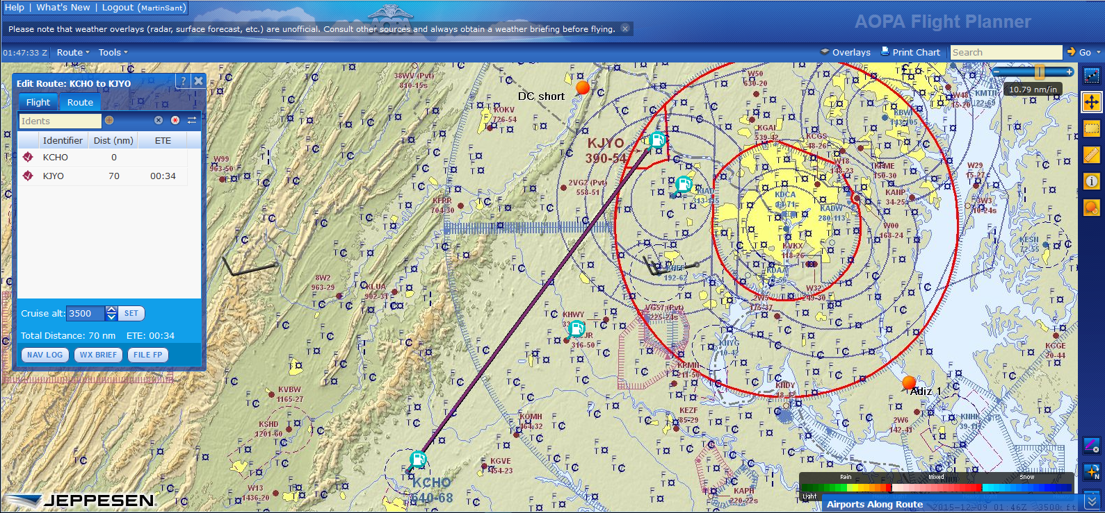Click the Idents input field

[x=61, y=121]
